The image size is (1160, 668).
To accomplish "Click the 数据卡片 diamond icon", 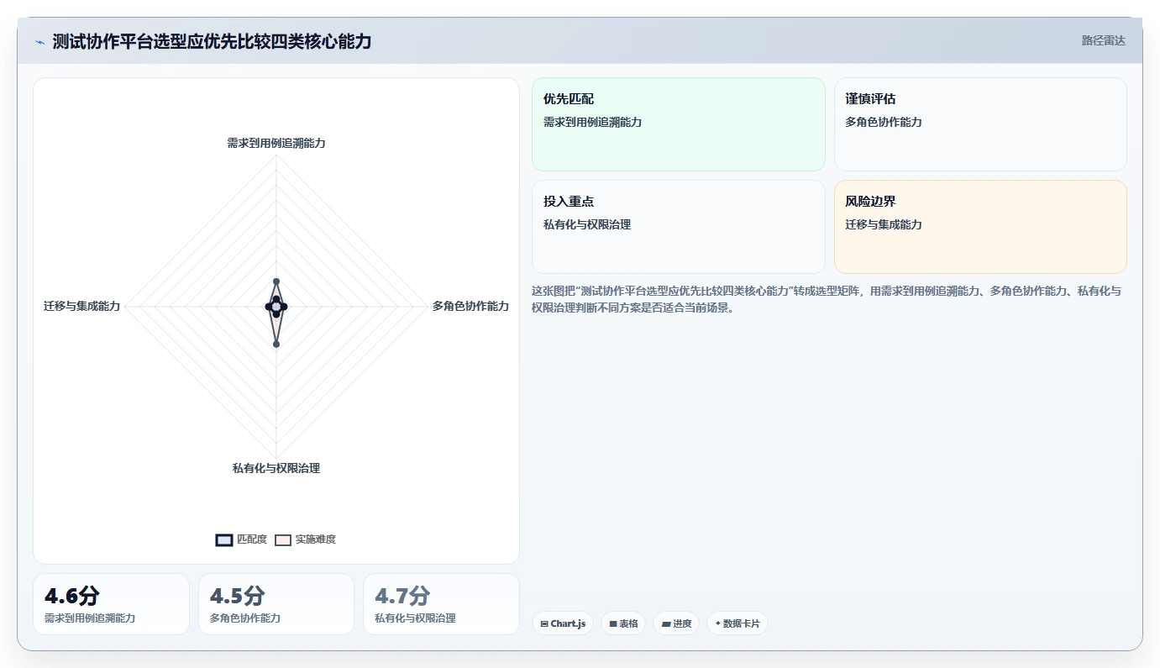I will (718, 623).
